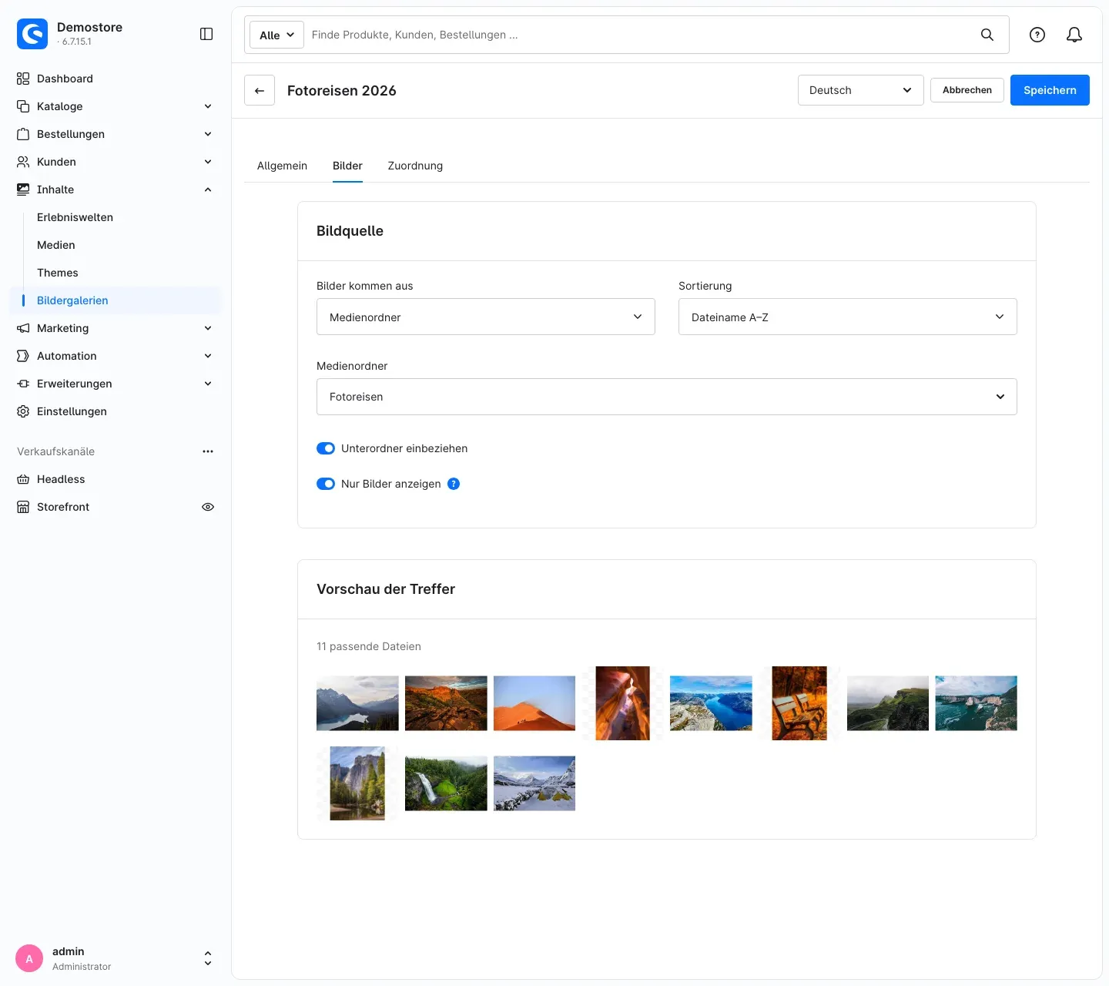Turn off Nur Bilder anzeigen toggle
1109x986 pixels.
click(x=326, y=484)
